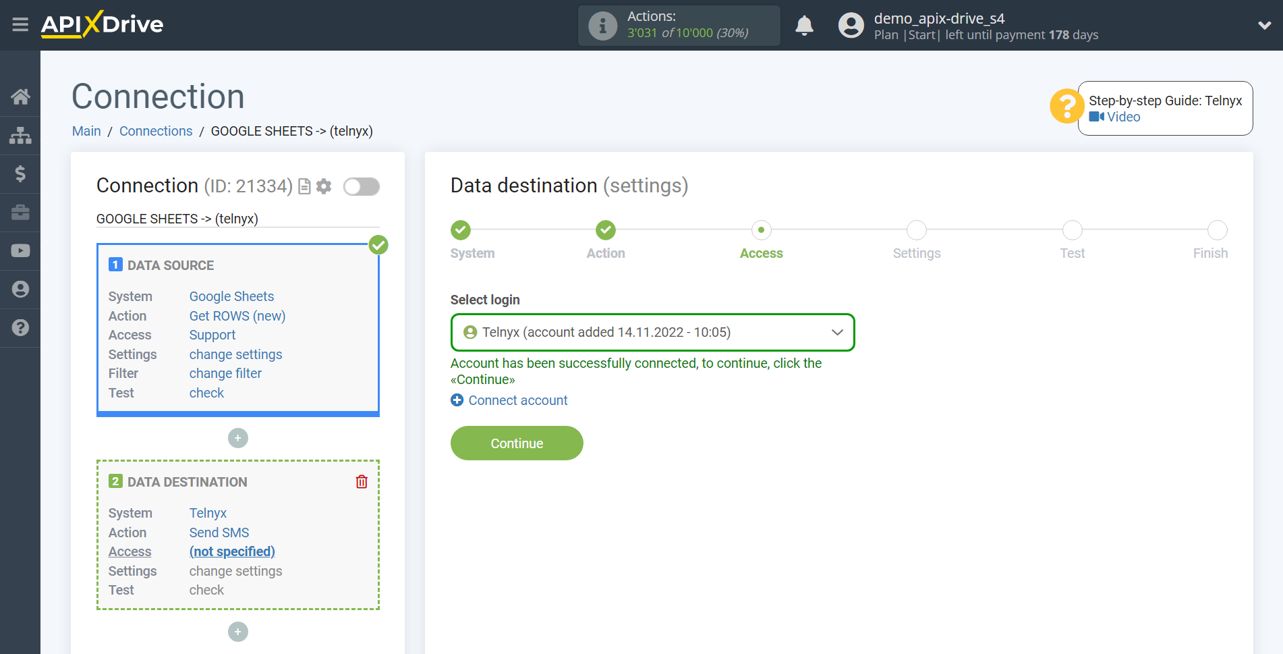Go to the Test wizard step
The height and width of the screenshot is (654, 1283).
point(1073,230)
